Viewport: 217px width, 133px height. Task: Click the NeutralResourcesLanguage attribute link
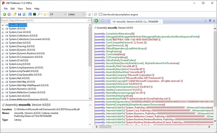(120, 93)
